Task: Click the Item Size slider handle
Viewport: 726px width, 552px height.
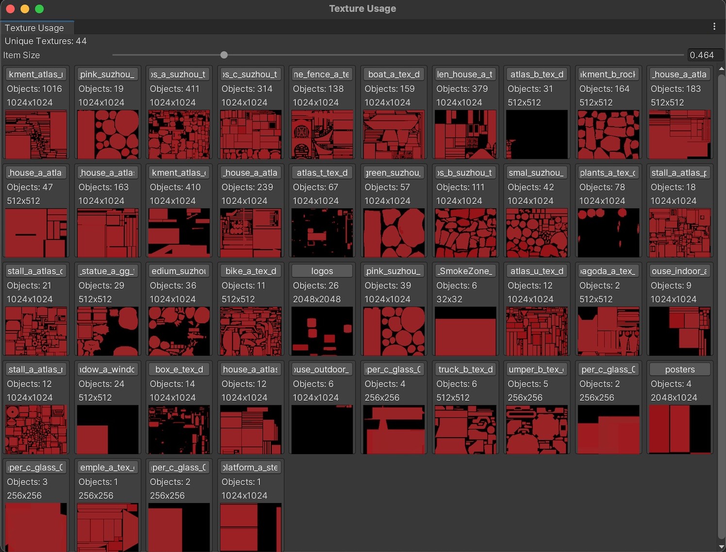Action: click(x=224, y=55)
